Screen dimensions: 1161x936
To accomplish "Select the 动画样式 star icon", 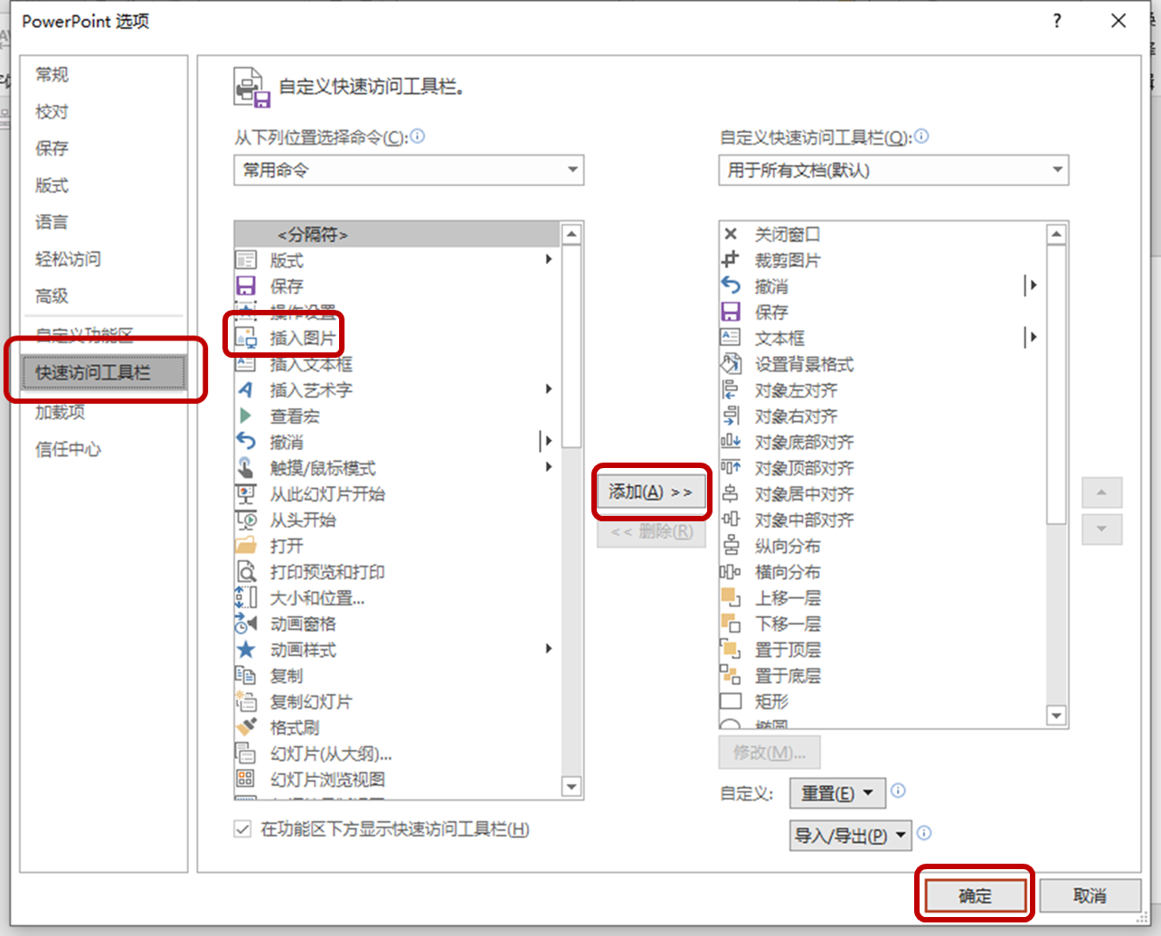I will click(246, 650).
